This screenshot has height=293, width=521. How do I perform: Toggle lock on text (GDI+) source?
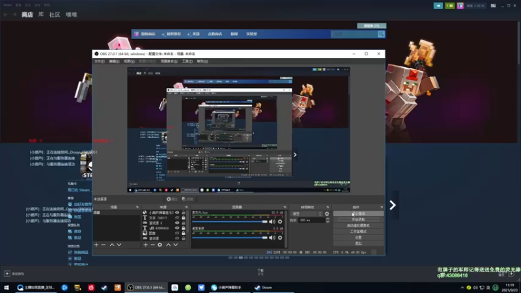(x=184, y=218)
